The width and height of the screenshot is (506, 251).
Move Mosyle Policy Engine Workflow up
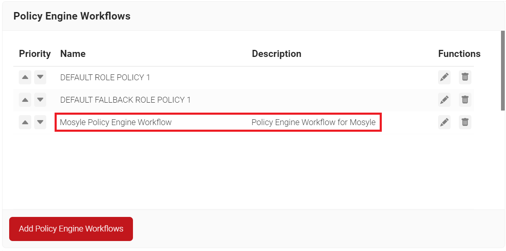[25, 122]
